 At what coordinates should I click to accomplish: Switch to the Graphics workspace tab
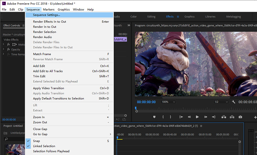click(189, 17)
